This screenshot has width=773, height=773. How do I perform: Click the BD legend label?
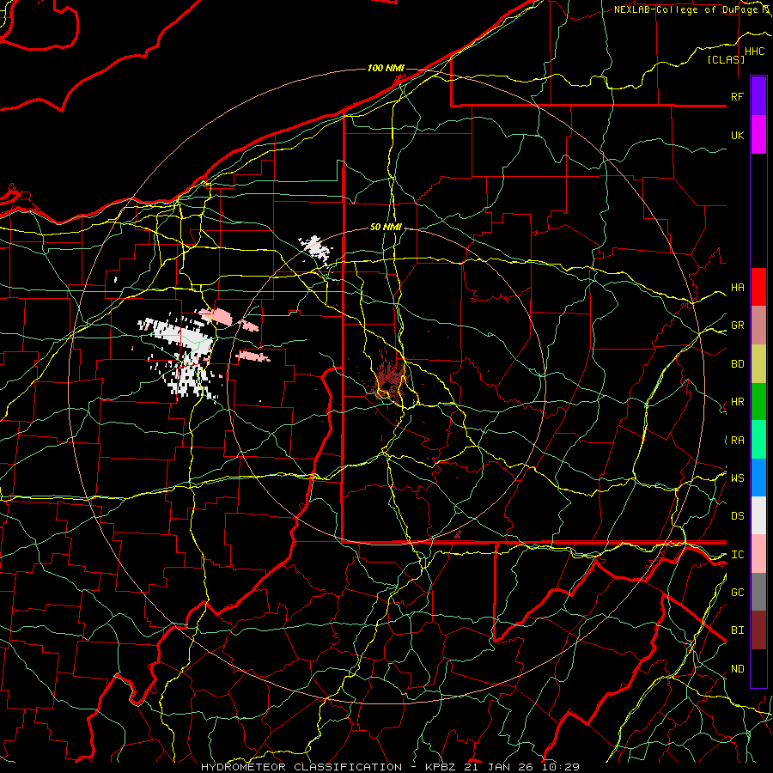pos(737,364)
